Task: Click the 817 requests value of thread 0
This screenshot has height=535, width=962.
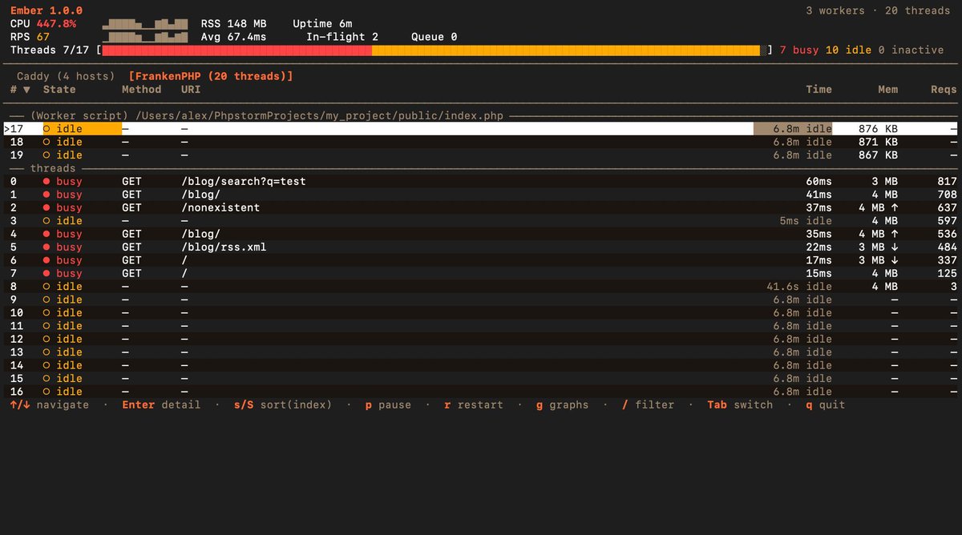Action: click(947, 182)
